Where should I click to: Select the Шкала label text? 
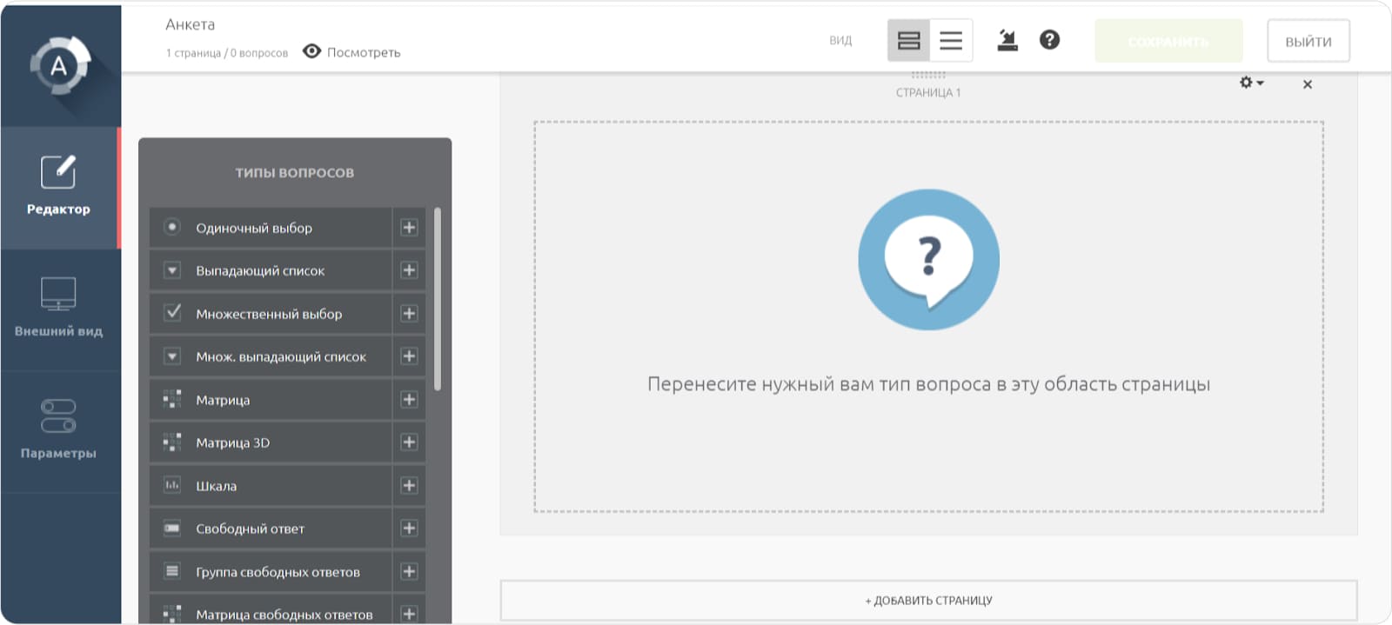216,486
